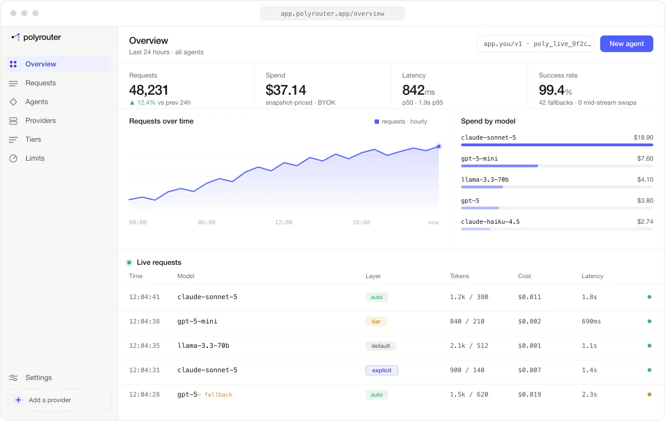
Task: Click the $0.019 cost cell
Action: coord(529,394)
